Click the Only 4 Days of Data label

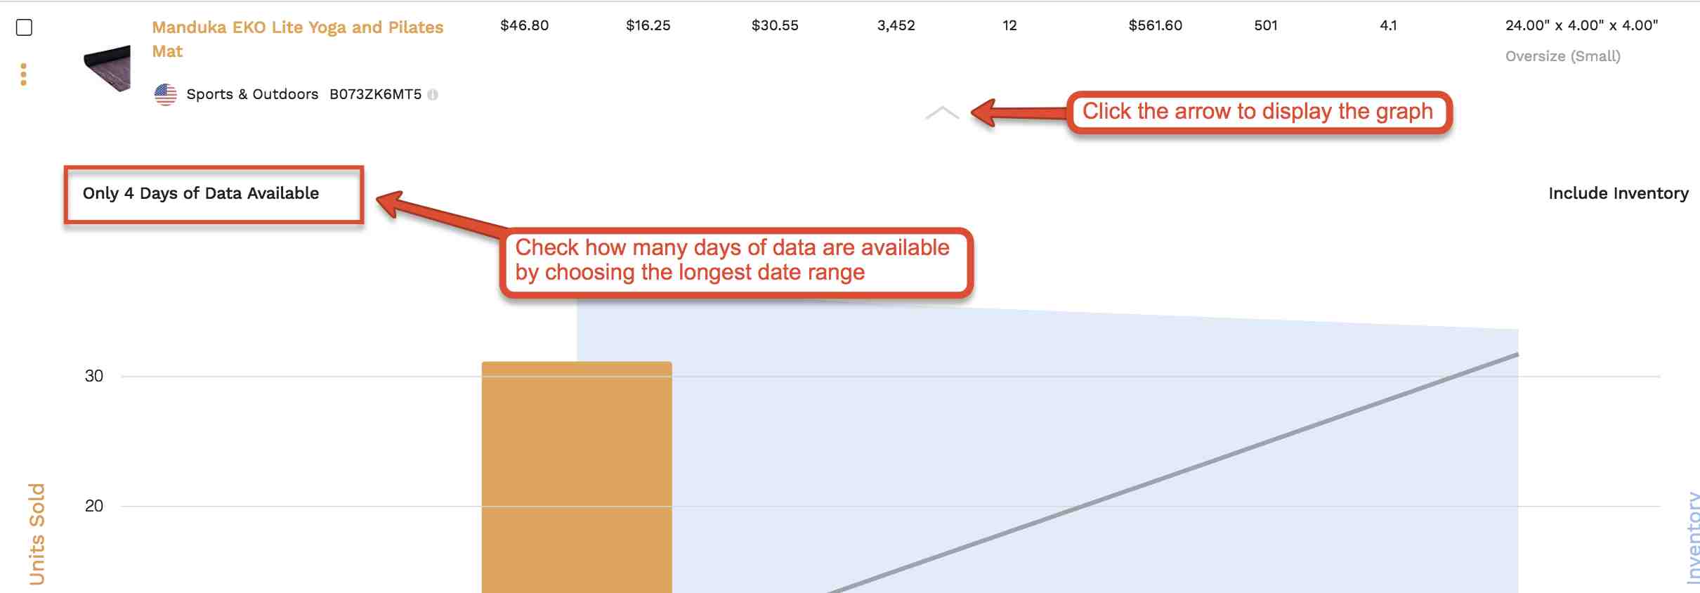pyautogui.click(x=201, y=193)
